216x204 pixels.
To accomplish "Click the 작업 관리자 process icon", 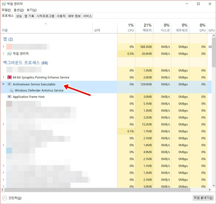I will pos(9,54).
